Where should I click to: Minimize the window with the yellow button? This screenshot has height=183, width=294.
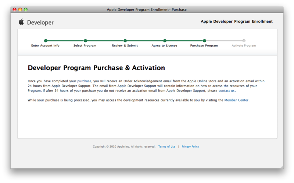(x=20, y=10)
